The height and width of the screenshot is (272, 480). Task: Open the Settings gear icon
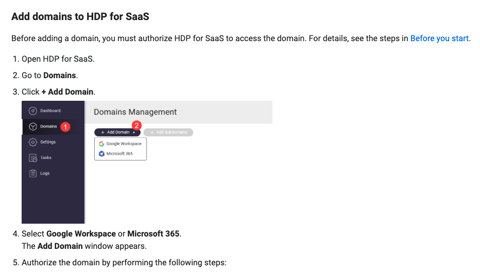tap(33, 142)
